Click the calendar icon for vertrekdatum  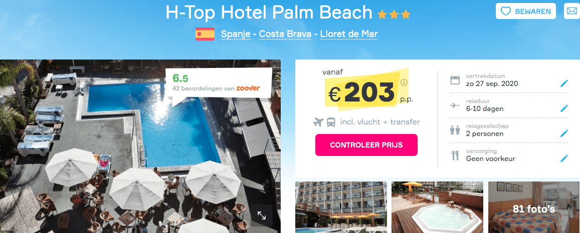pos(455,80)
